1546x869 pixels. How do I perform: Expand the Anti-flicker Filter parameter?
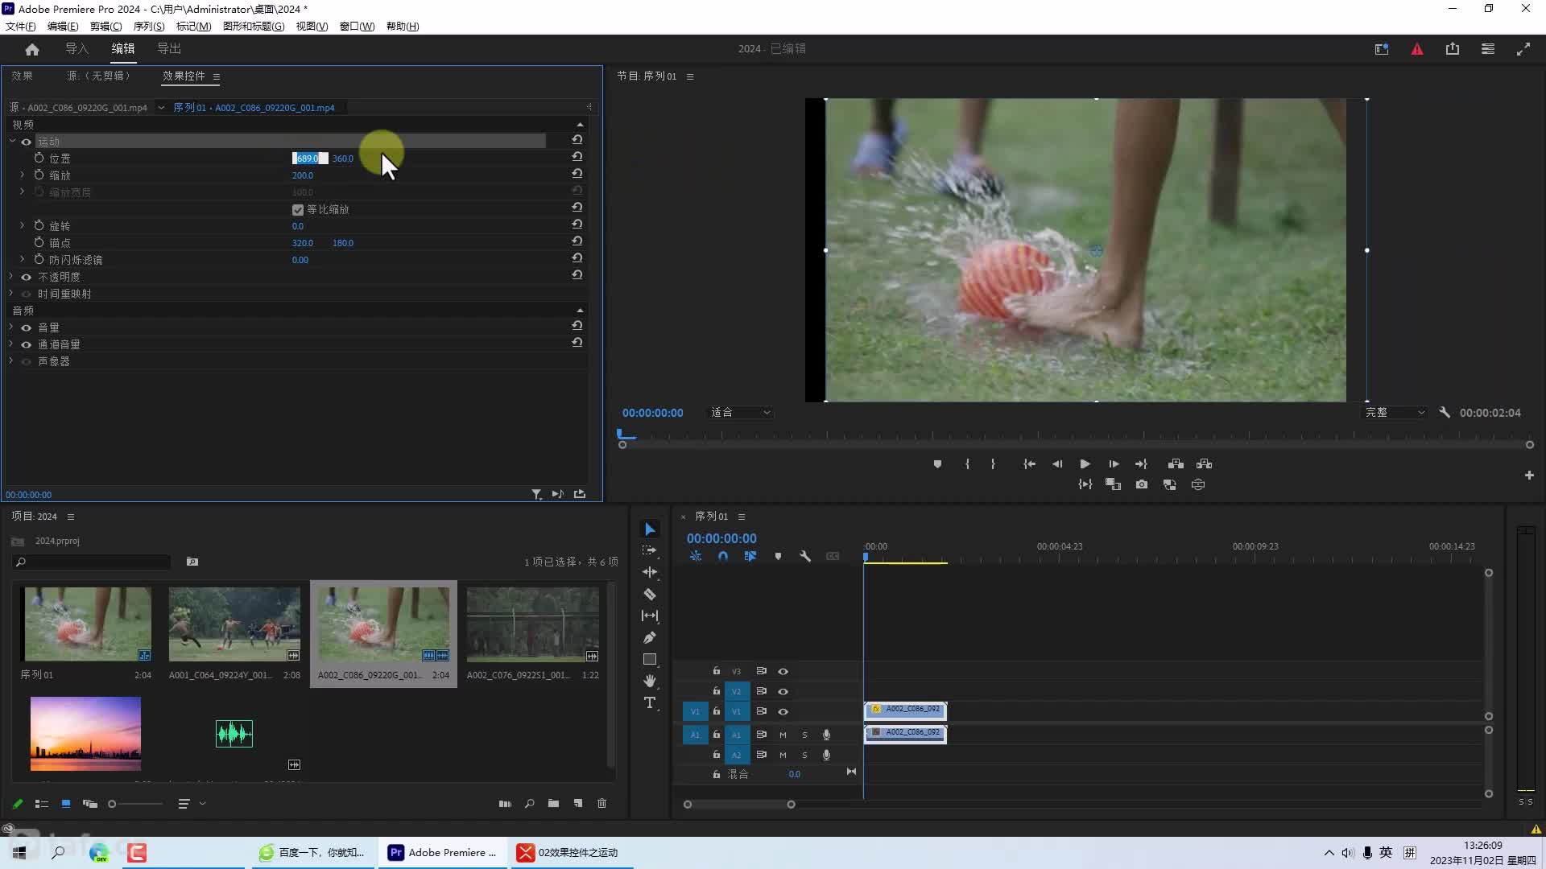pos(23,259)
